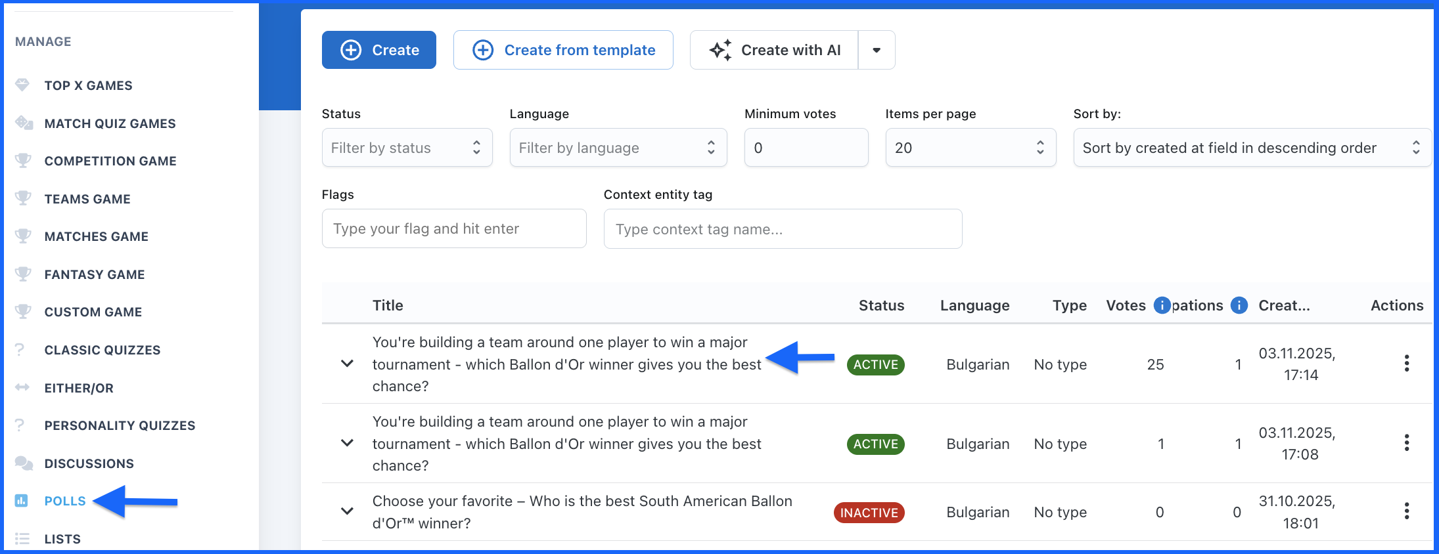Viewport: 1439px width, 554px height.
Task: Expand the first poll row chevron
Action: pos(347,364)
